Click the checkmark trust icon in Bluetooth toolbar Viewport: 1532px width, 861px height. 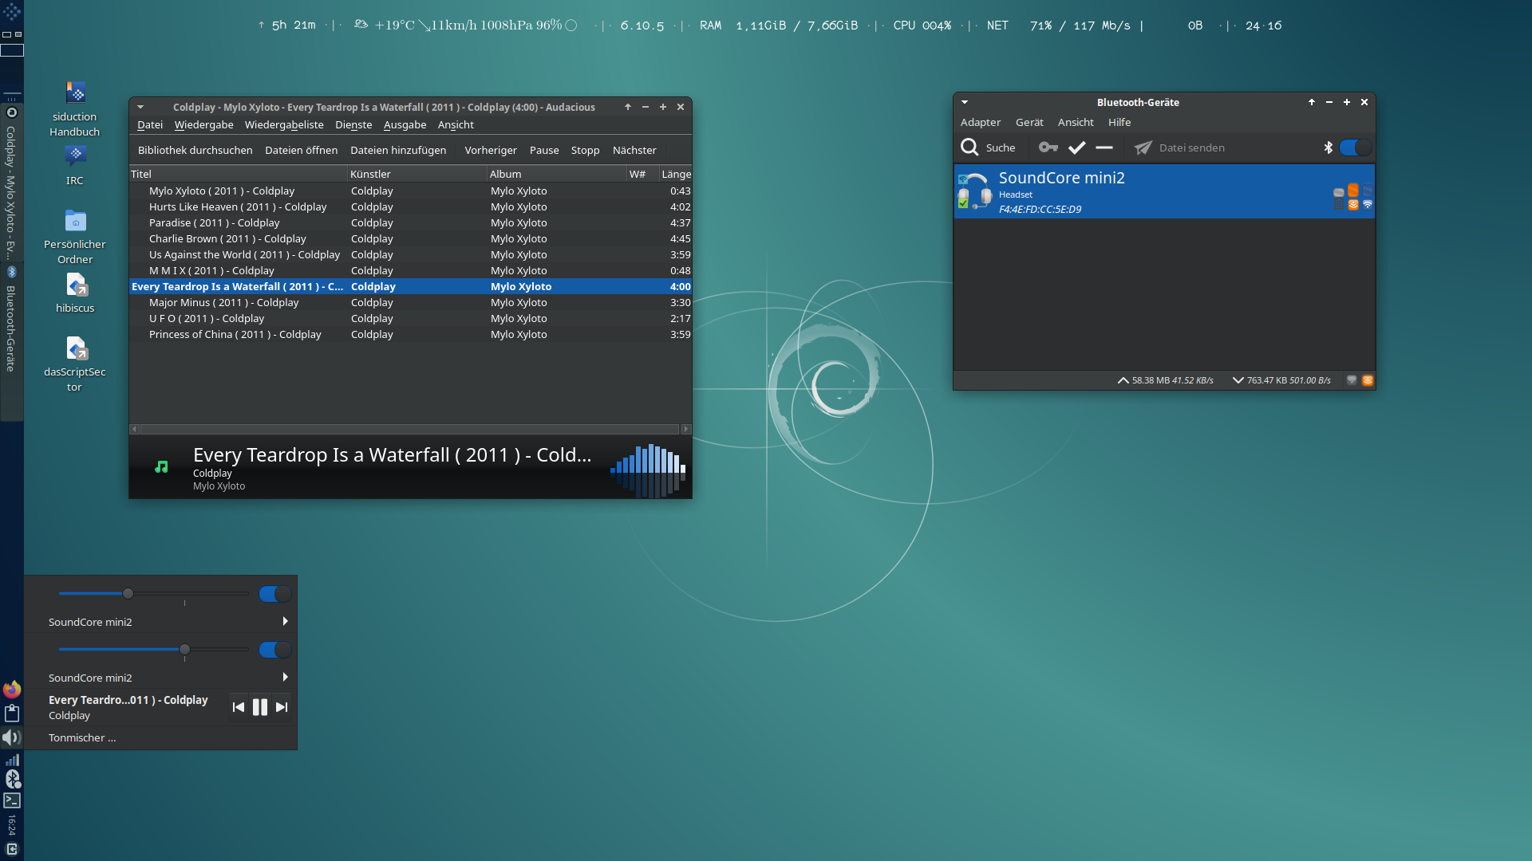1076,147
